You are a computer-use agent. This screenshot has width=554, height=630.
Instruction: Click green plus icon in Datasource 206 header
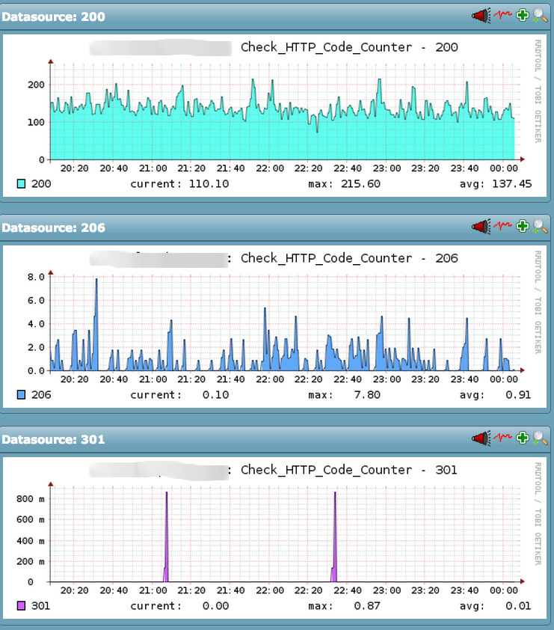[523, 226]
